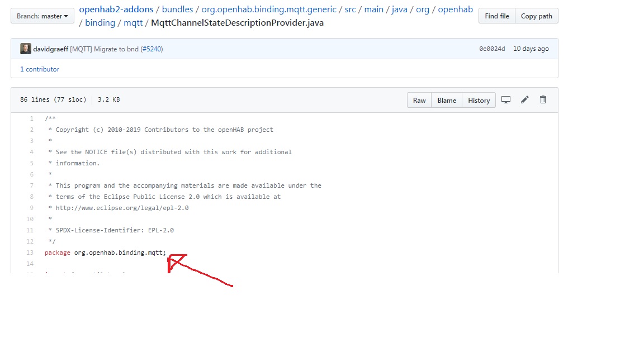View the Raw file
This screenshot has height=362, width=644.
419,100
